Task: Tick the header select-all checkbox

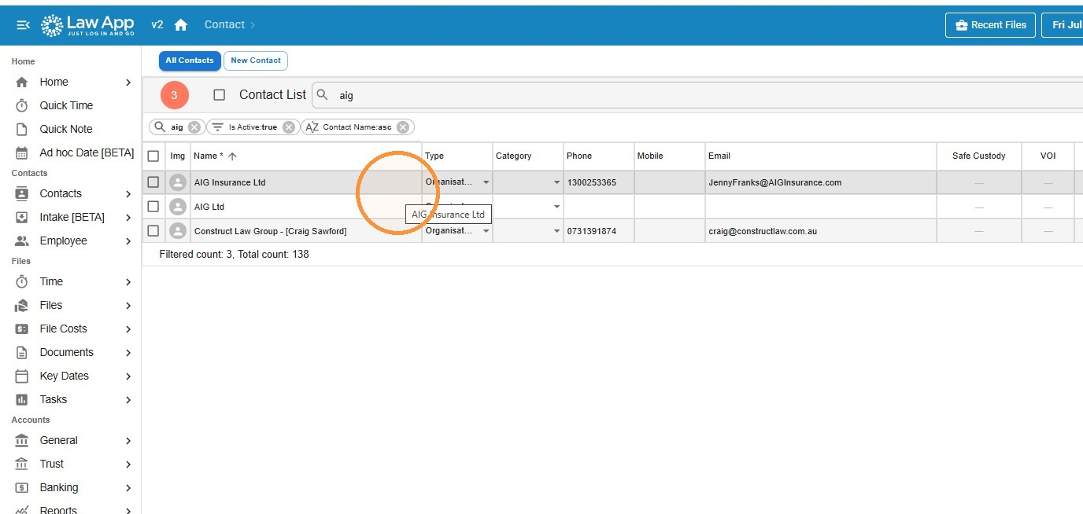Action: (x=153, y=156)
